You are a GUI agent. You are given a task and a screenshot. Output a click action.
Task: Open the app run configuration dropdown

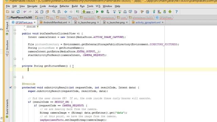pyautogui.click(x=88, y=12)
